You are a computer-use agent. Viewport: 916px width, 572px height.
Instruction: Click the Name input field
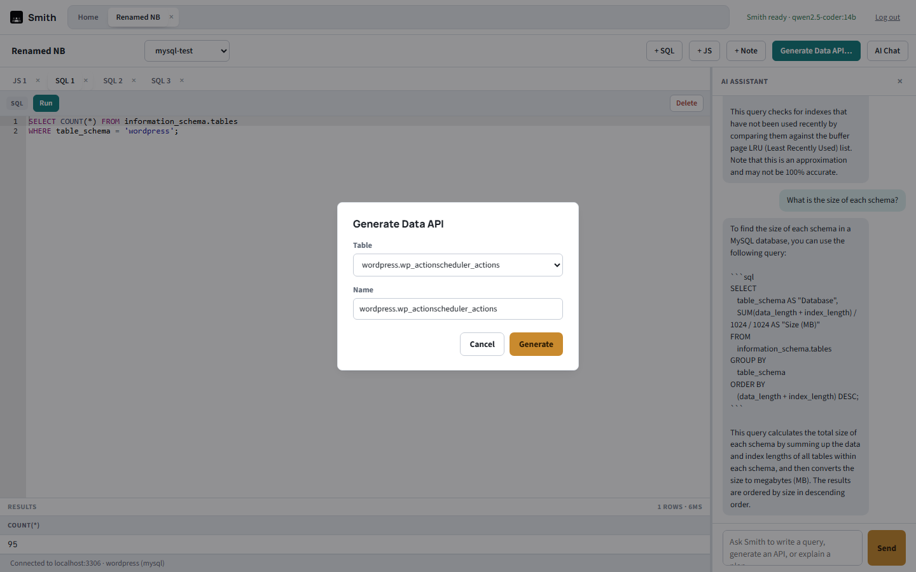(458, 309)
